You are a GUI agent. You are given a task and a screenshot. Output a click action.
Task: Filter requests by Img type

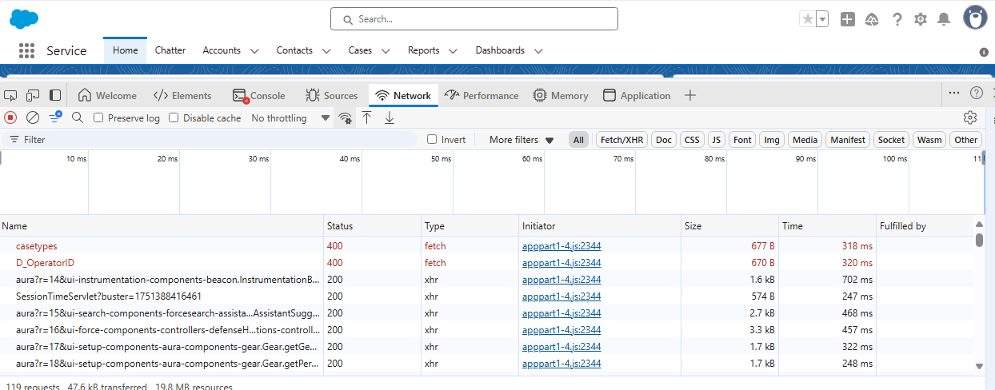pyautogui.click(x=772, y=140)
